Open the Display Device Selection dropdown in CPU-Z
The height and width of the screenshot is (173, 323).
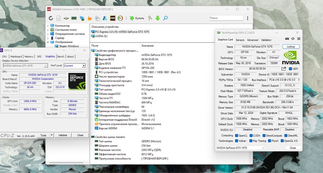tap(46, 66)
